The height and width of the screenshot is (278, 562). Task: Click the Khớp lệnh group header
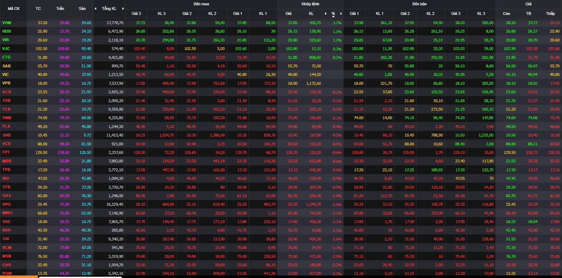click(310, 4)
